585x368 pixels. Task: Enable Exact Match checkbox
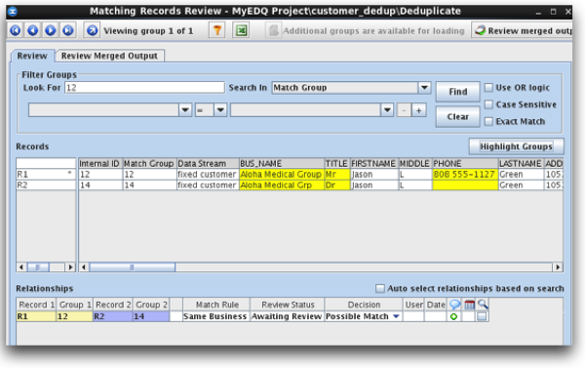click(488, 121)
